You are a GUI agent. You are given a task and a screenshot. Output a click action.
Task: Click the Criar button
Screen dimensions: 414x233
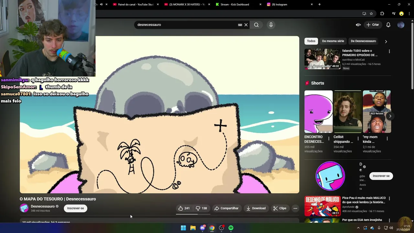(373, 25)
